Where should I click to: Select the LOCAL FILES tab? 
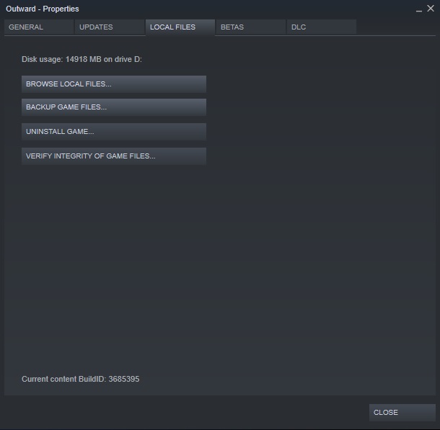click(x=180, y=27)
